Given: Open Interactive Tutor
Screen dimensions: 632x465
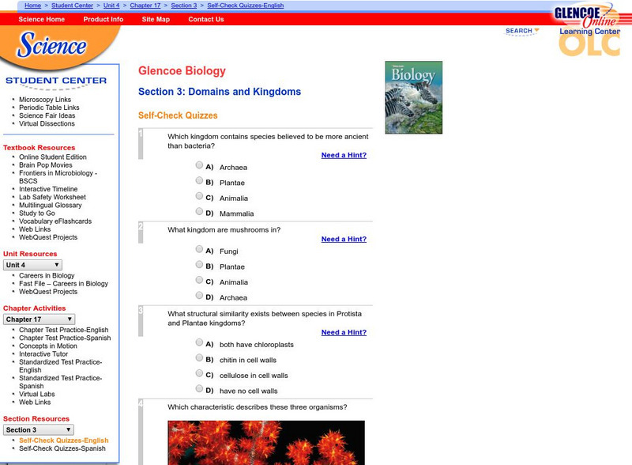Looking at the screenshot, I should pyautogui.click(x=43, y=354).
